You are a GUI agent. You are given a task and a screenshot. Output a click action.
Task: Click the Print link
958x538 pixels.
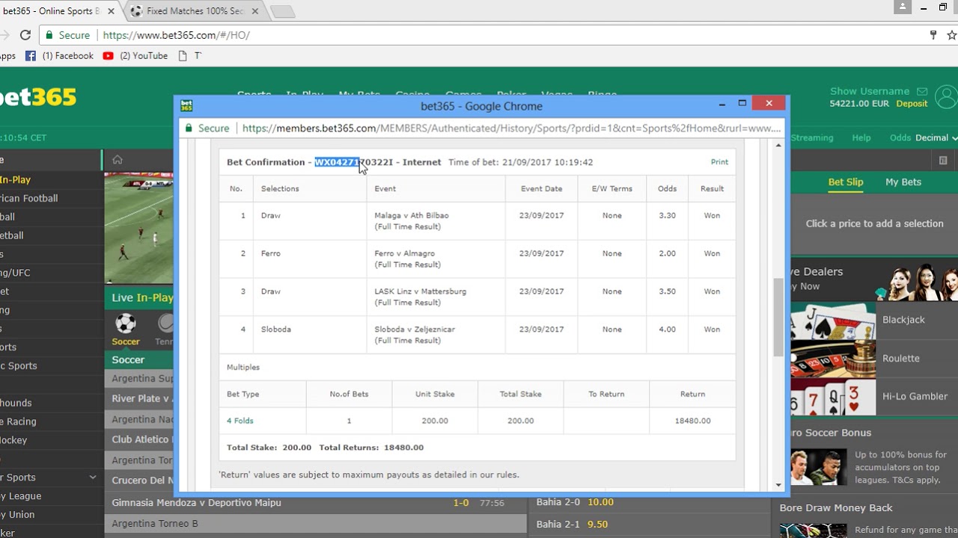click(x=719, y=161)
